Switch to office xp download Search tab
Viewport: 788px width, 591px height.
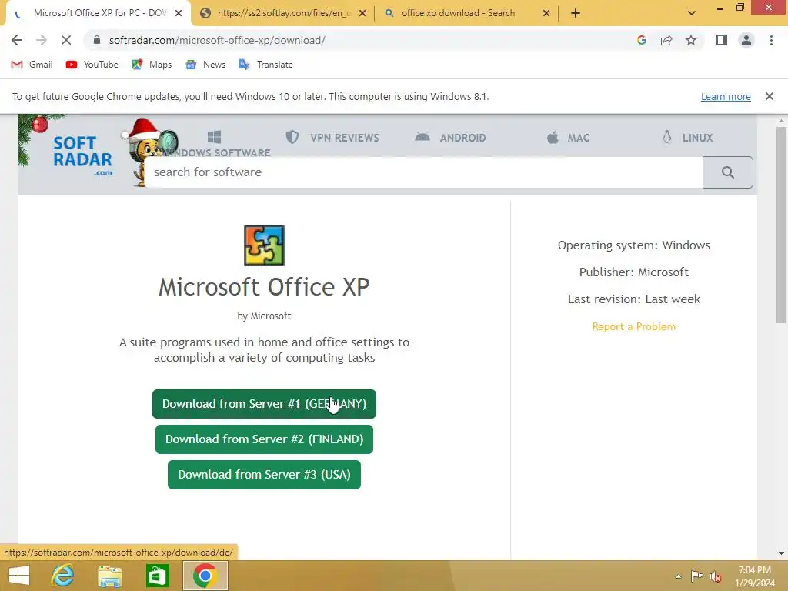tap(467, 13)
